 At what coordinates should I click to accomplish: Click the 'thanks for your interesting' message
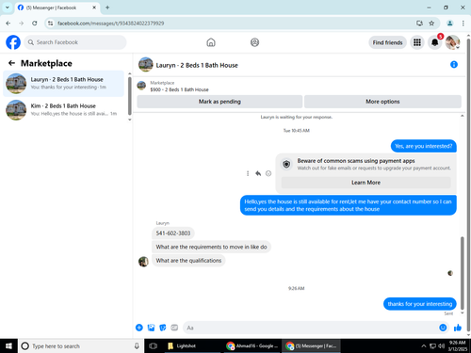pyautogui.click(x=420, y=304)
